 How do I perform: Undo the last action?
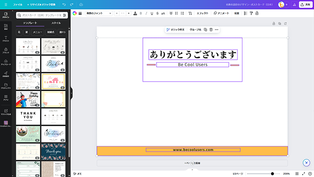(x=64, y=5)
